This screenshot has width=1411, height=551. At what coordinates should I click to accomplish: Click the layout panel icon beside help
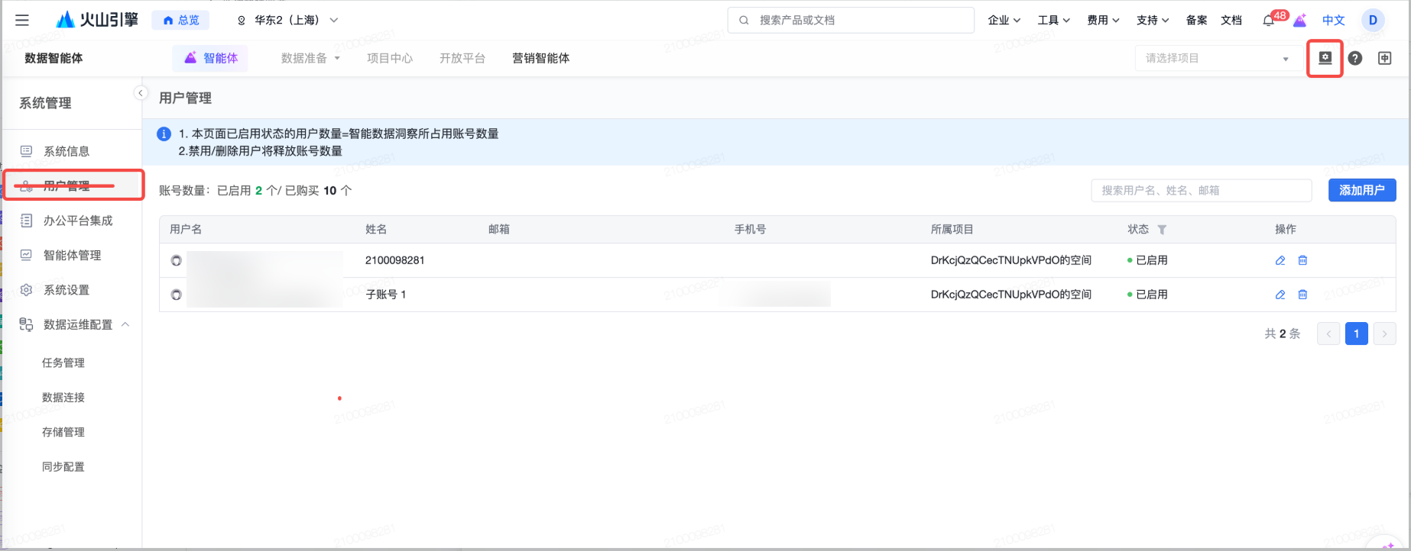[x=1385, y=58]
